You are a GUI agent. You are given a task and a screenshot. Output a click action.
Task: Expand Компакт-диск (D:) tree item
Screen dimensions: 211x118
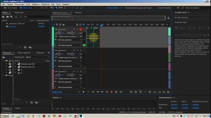(x=15, y=64)
